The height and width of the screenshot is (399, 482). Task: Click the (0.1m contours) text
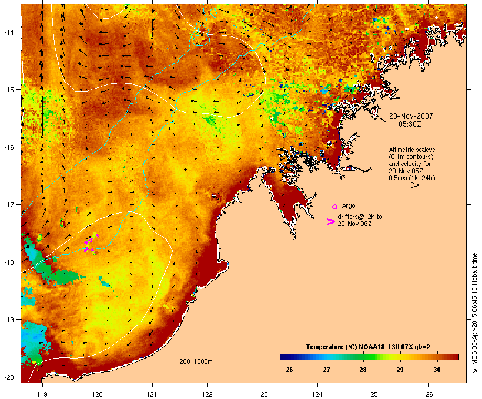[411, 157]
